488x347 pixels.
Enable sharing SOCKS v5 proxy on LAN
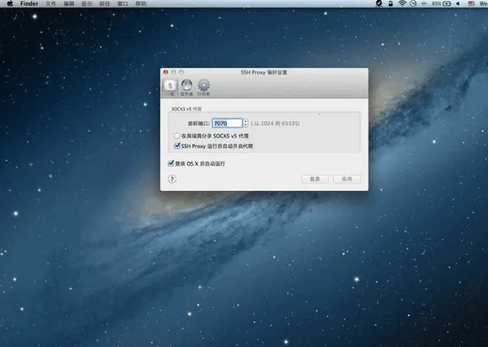178,136
